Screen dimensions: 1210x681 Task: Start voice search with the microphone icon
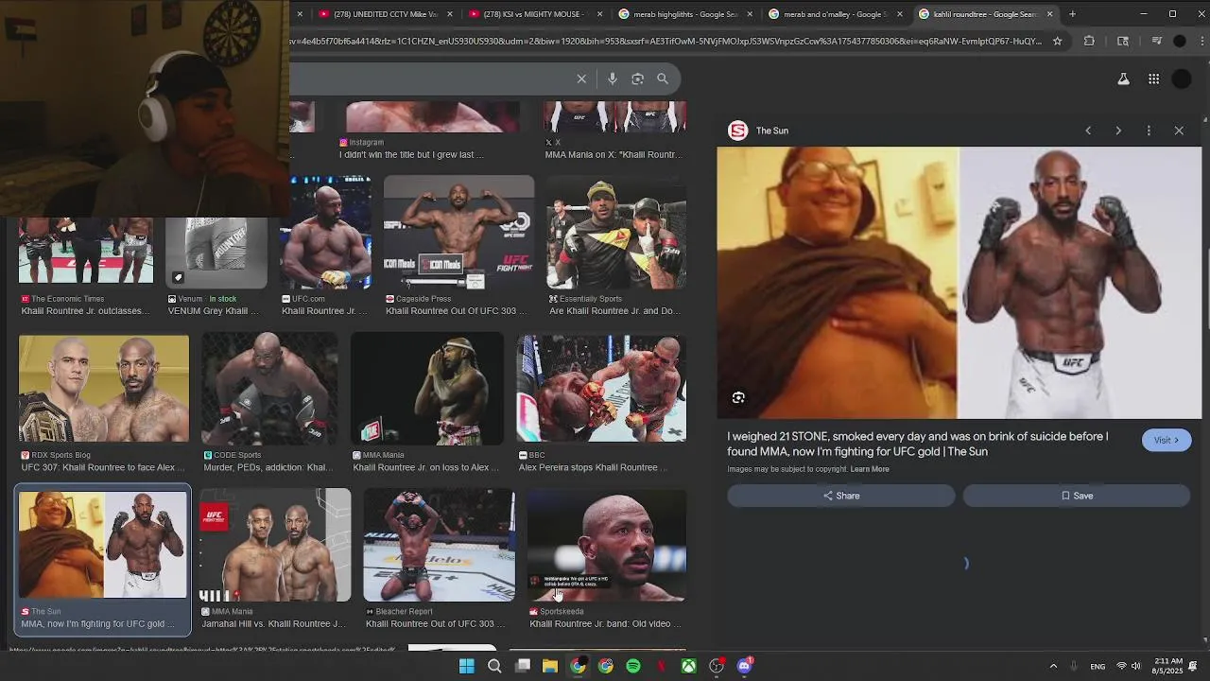coord(613,79)
